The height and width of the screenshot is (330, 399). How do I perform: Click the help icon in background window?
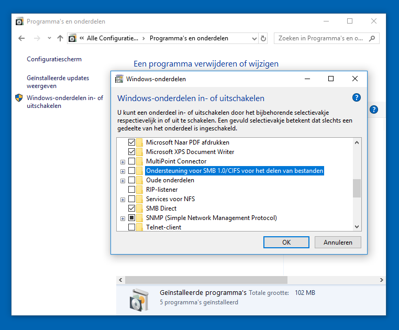click(x=373, y=110)
